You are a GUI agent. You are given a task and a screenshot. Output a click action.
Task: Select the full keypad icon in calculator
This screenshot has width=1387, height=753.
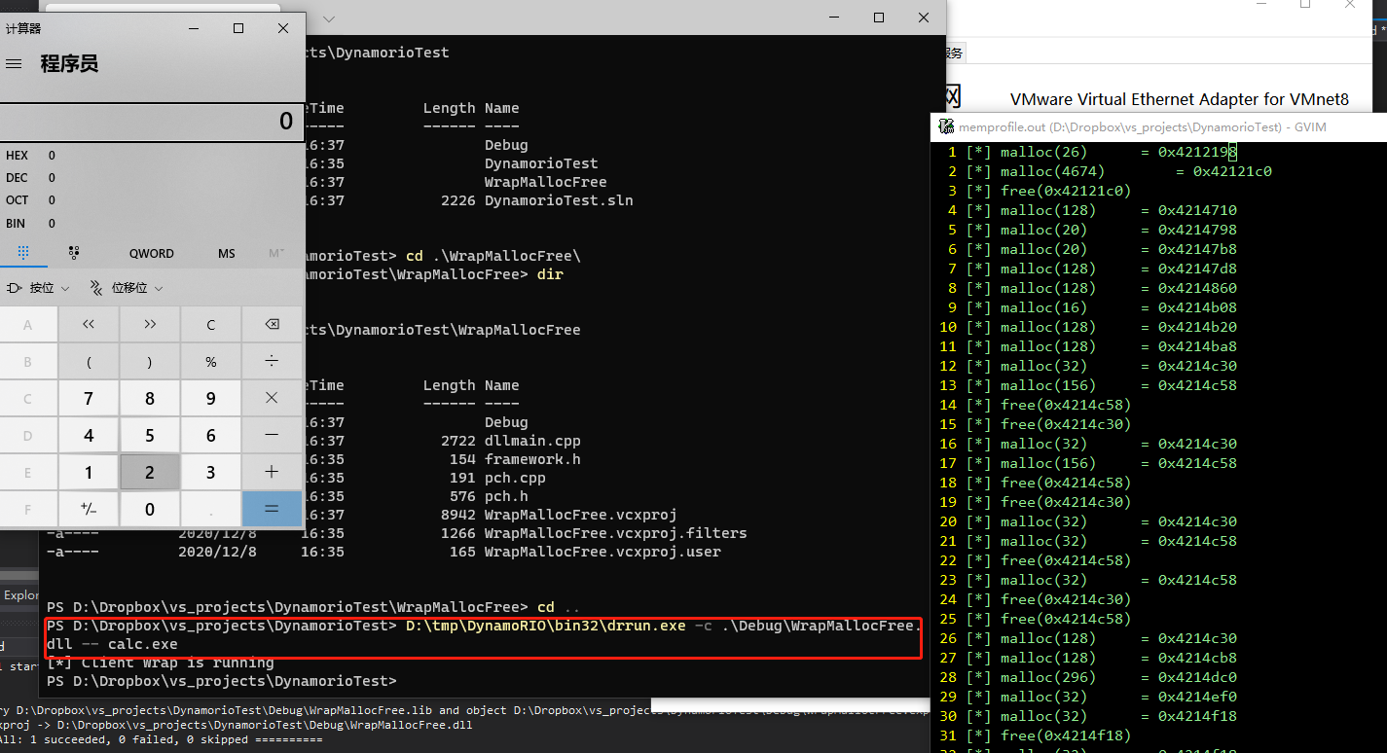tap(23, 253)
